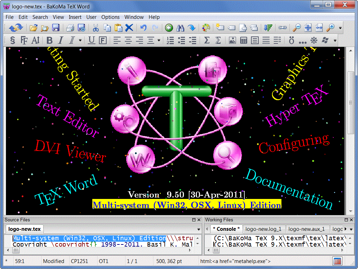
Task: Expand the slanted text style dropdown arrow
Action: click(80, 40)
